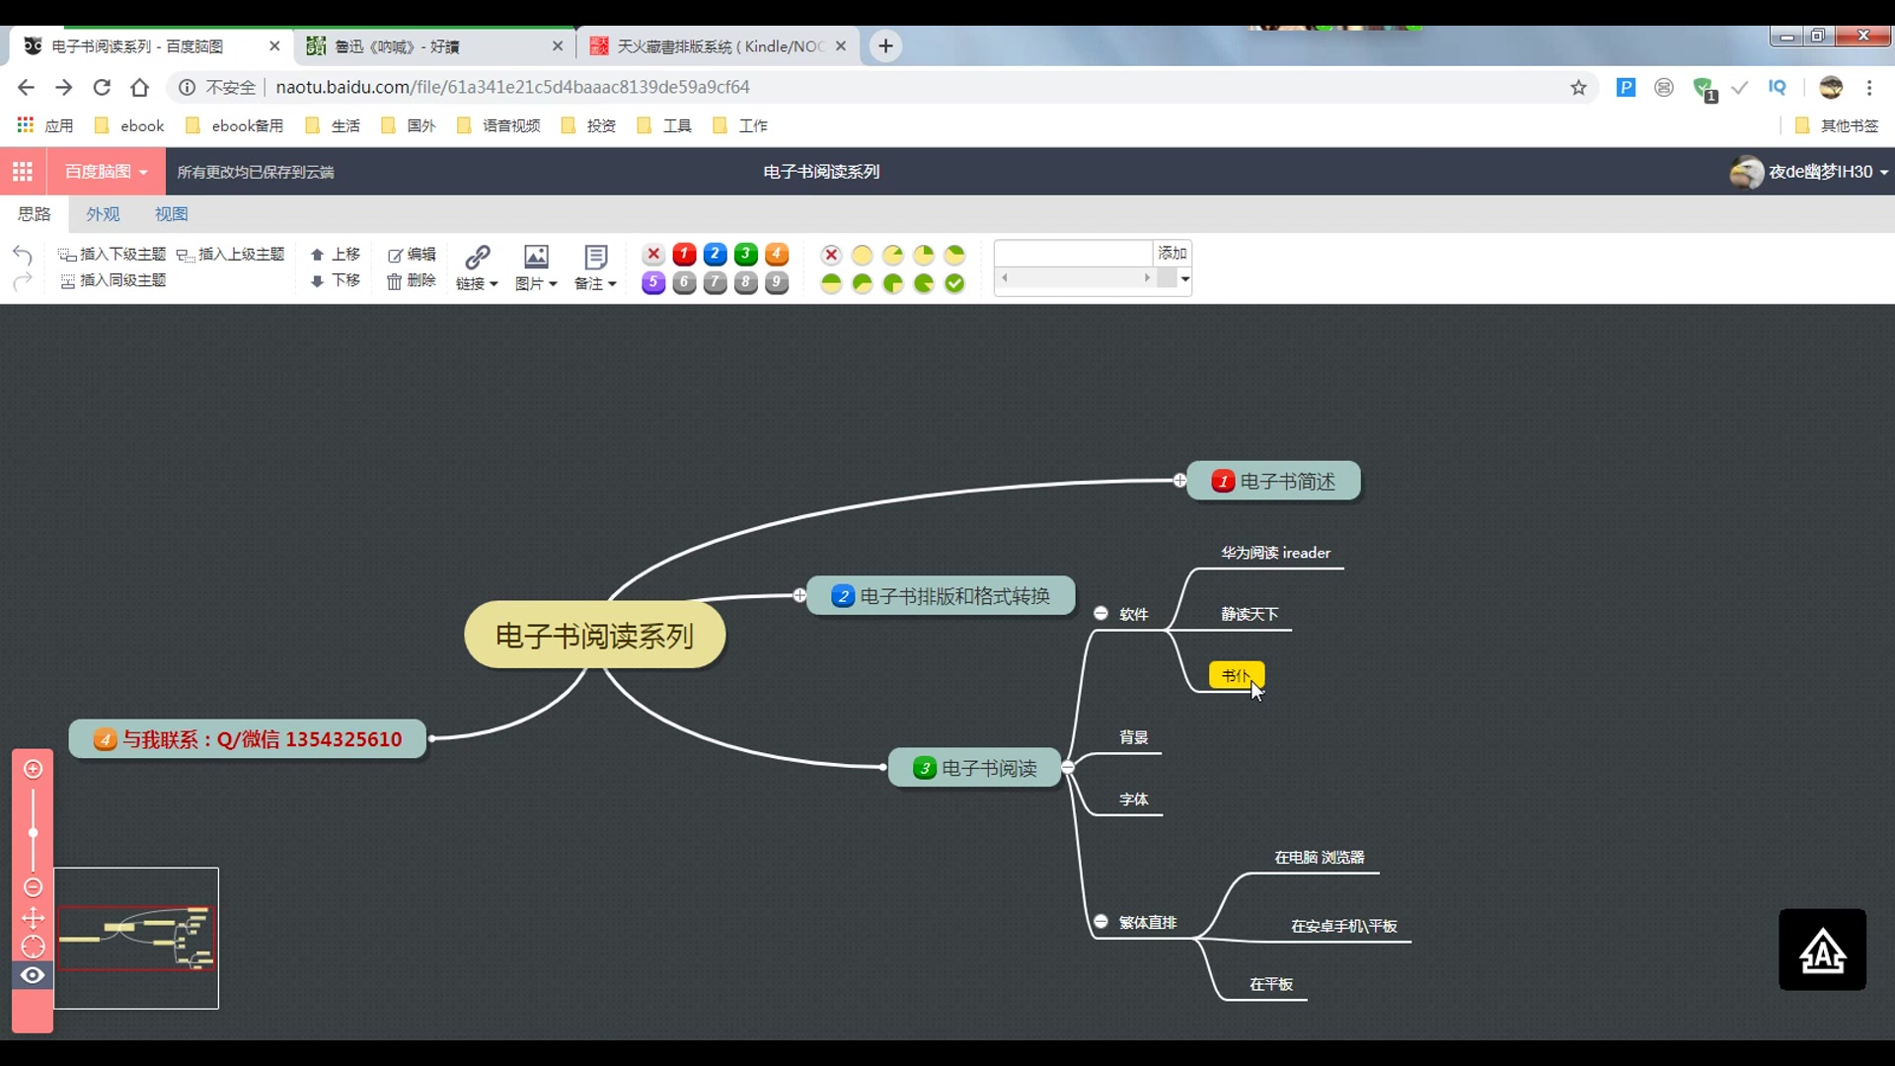This screenshot has height=1066, width=1895.
Task: Click zoom in magnifier on left panel
Action: [33, 769]
